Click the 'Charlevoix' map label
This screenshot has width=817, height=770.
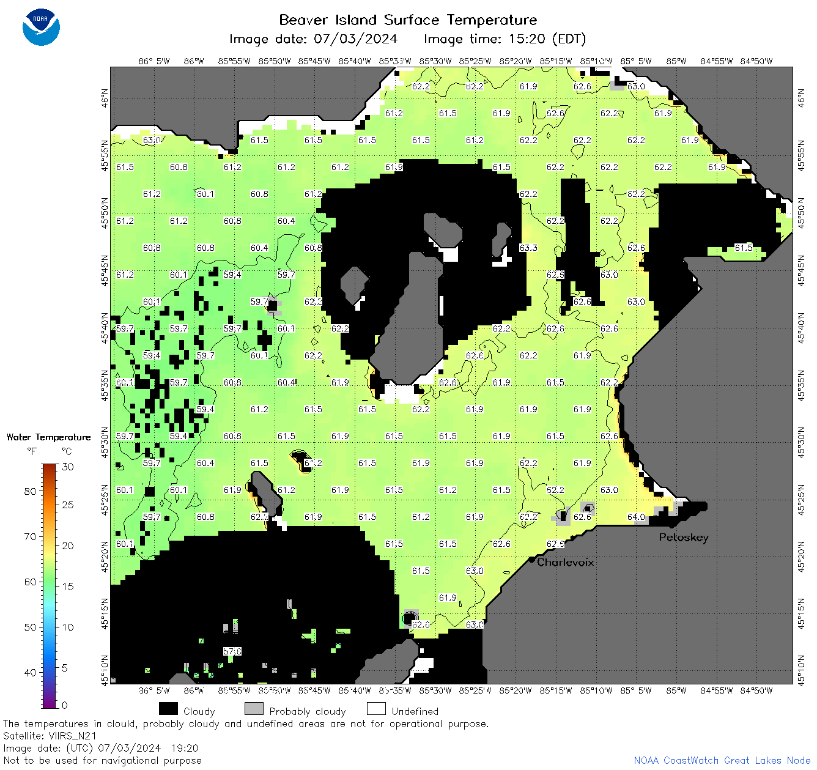[566, 562]
